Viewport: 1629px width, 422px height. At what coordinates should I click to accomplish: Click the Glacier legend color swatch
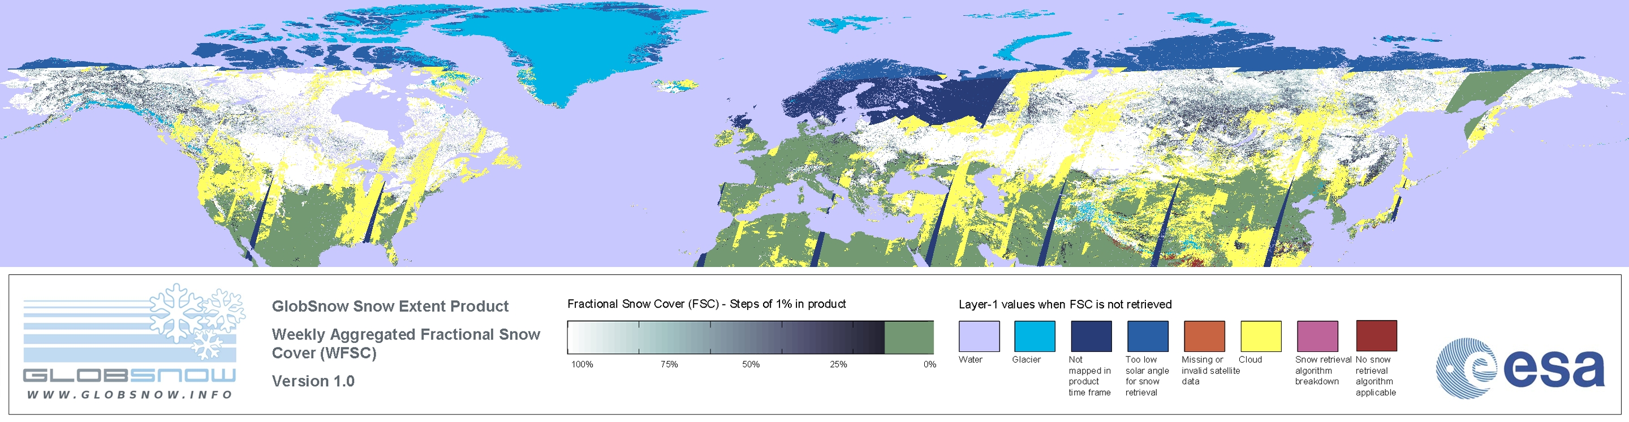tap(1035, 336)
